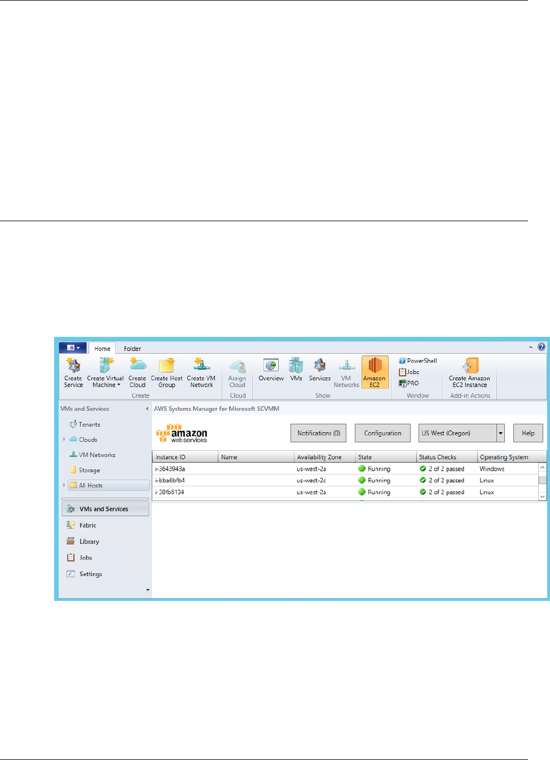Image resolution: width=550 pixels, height=760 pixels.
Task: Select the Create Cloud icon
Action: (x=138, y=372)
